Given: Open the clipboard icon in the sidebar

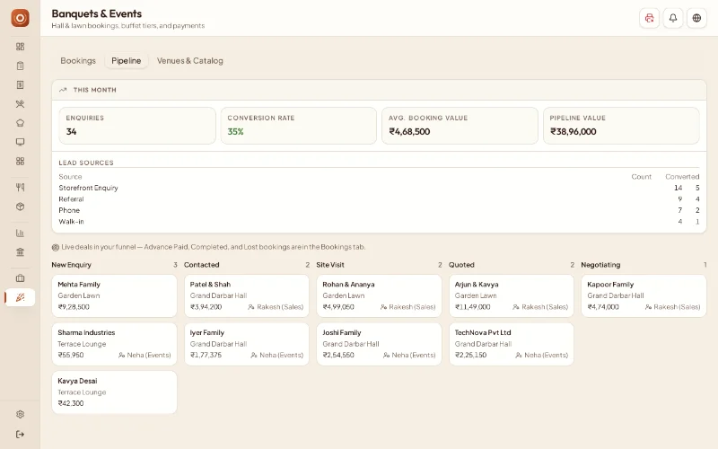Looking at the screenshot, I should pos(20,66).
